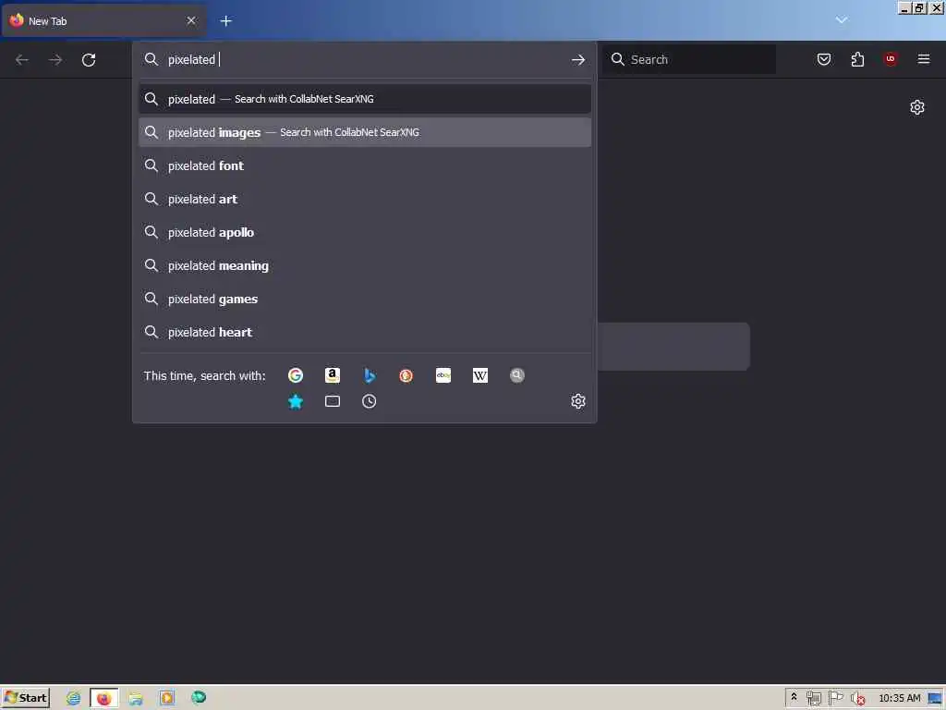Viewport: 946px width, 710px height.
Task: Search with the Wikipedia engine icon
Action: [x=480, y=375]
